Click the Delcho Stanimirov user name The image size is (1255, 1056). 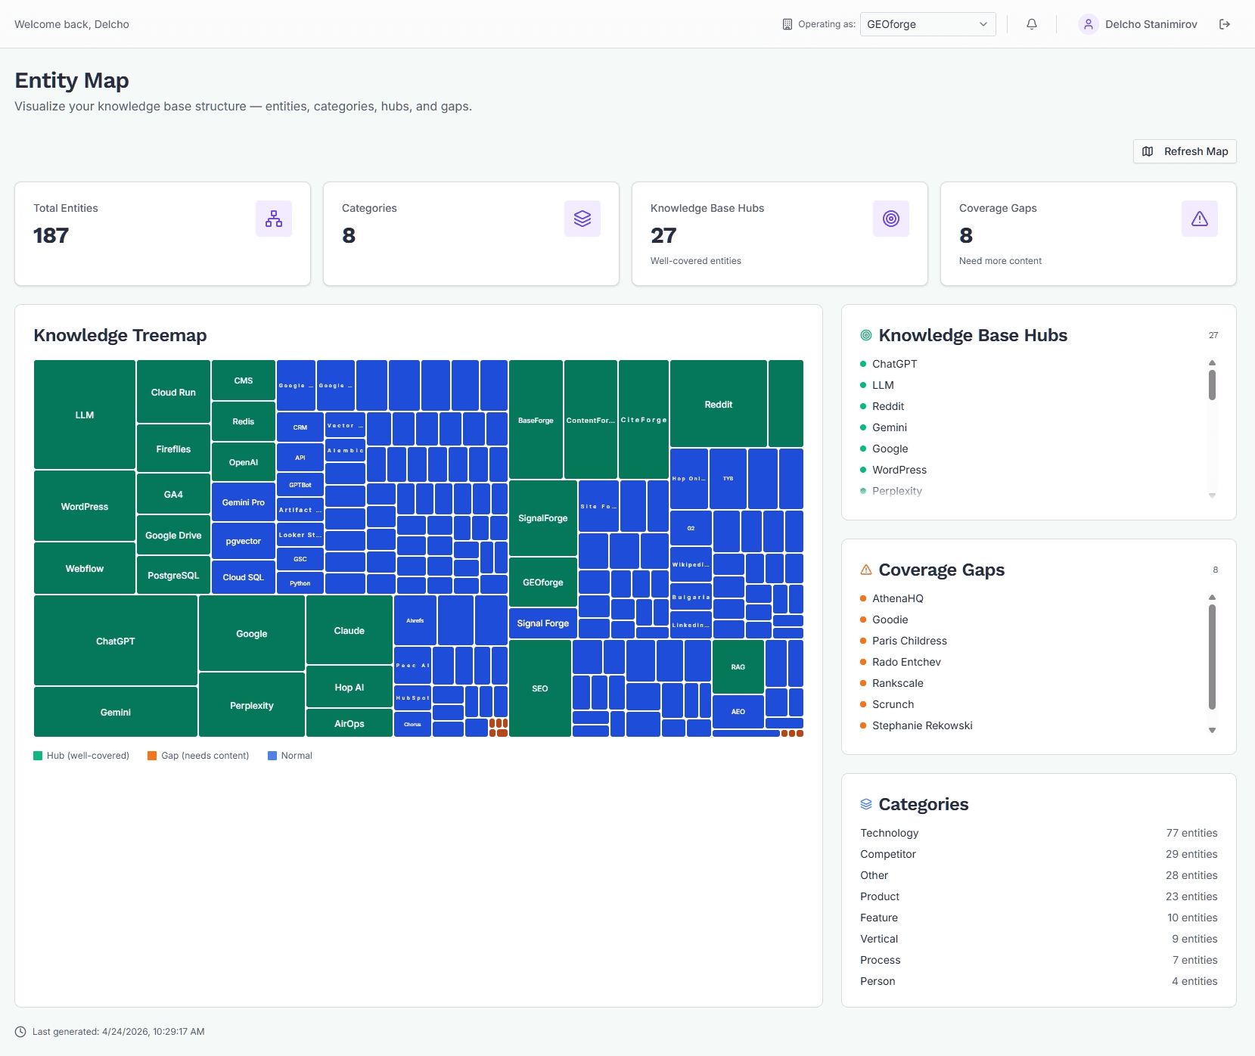(1151, 24)
